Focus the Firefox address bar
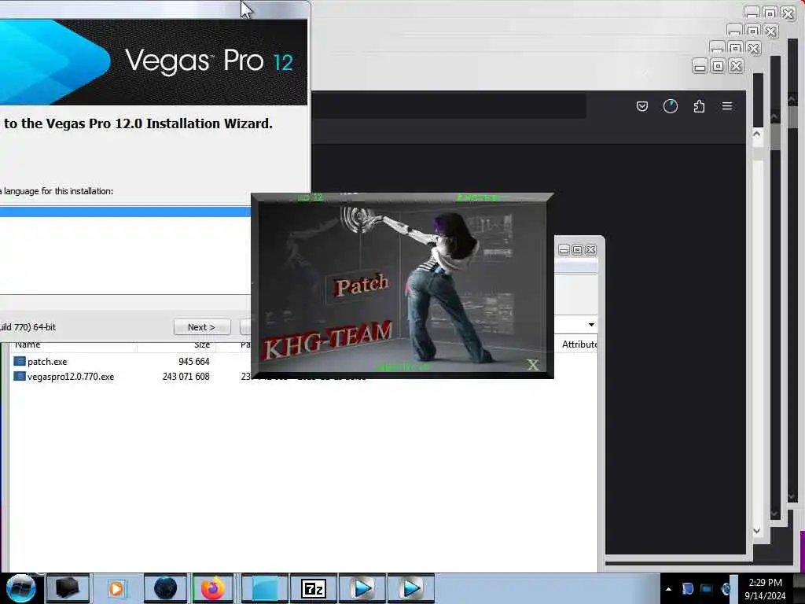The height and width of the screenshot is (604, 805). (x=448, y=106)
